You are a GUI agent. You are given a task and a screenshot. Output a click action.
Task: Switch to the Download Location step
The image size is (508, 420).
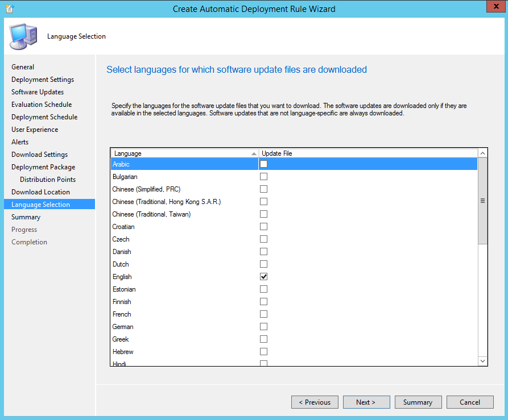40,192
